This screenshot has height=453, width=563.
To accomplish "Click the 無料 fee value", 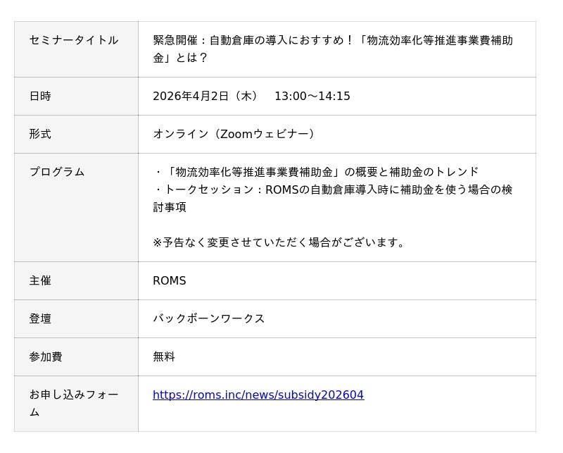I will pos(164,356).
